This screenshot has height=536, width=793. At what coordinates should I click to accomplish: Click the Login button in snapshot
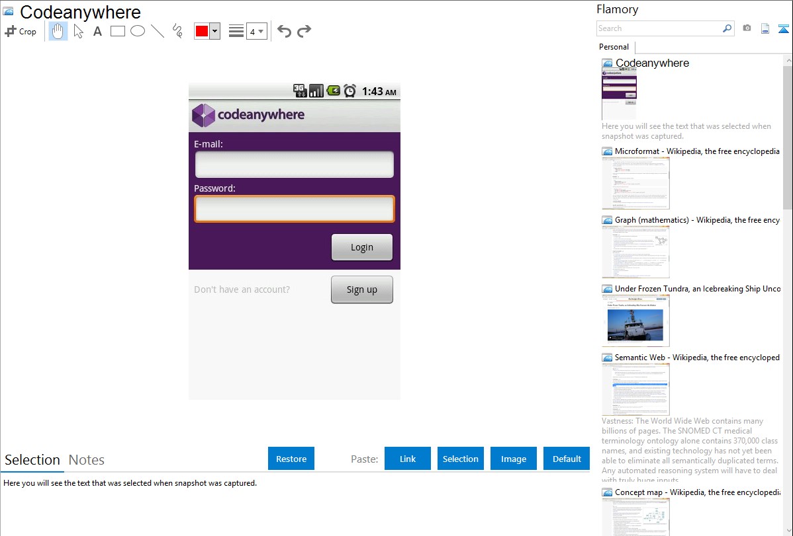tap(362, 247)
